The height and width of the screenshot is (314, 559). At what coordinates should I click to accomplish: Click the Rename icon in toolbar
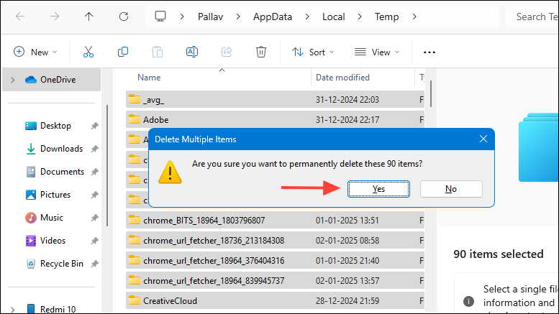(192, 52)
